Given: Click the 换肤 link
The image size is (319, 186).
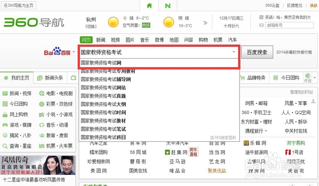Looking at the screenshot, I should click(x=314, y=5).
